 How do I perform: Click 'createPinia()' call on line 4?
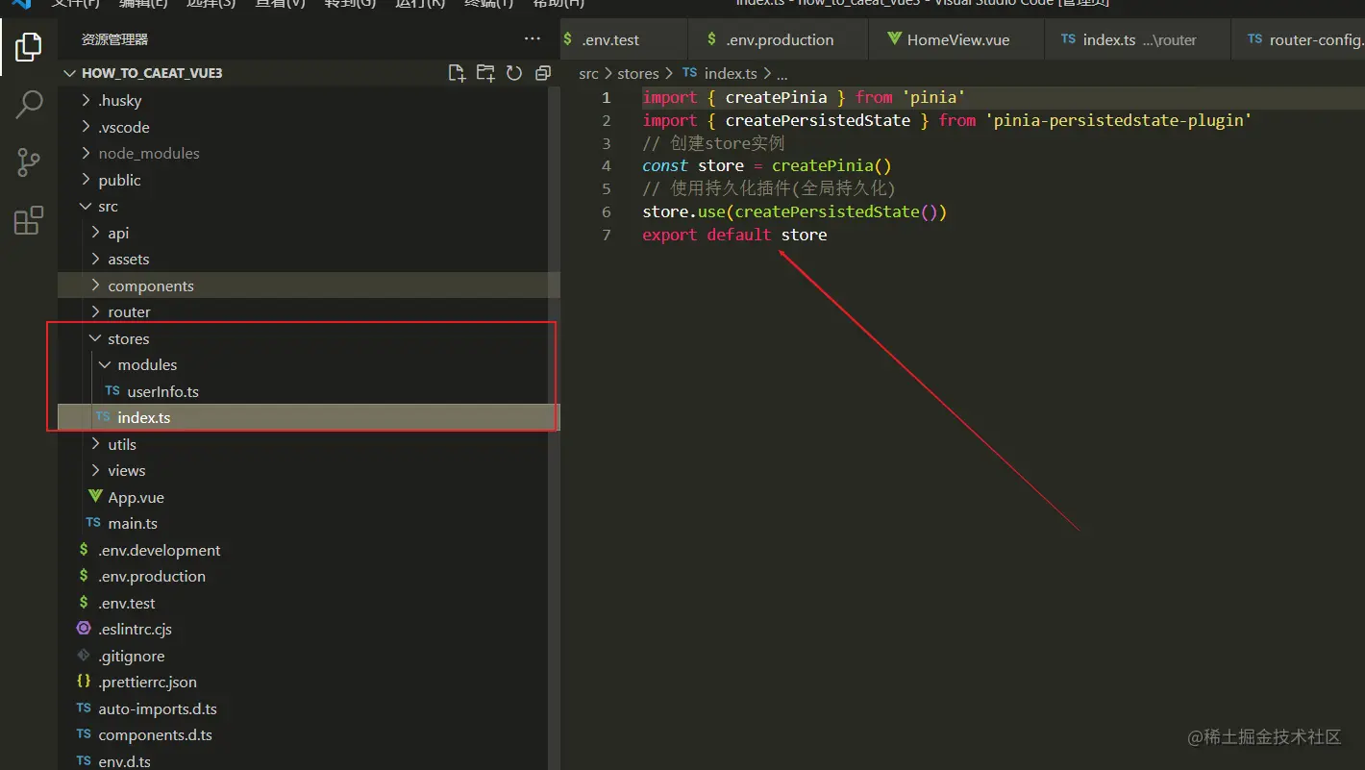click(x=831, y=166)
